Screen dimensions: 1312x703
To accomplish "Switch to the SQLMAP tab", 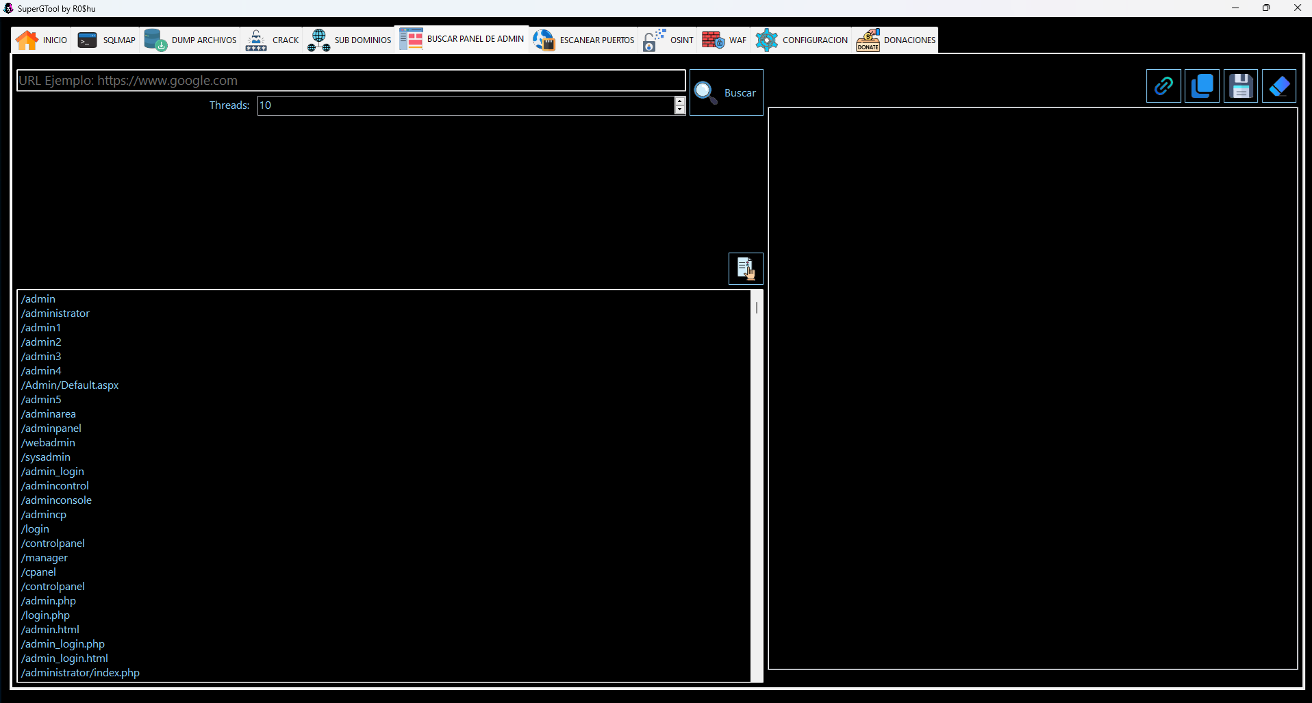I will click(106, 40).
